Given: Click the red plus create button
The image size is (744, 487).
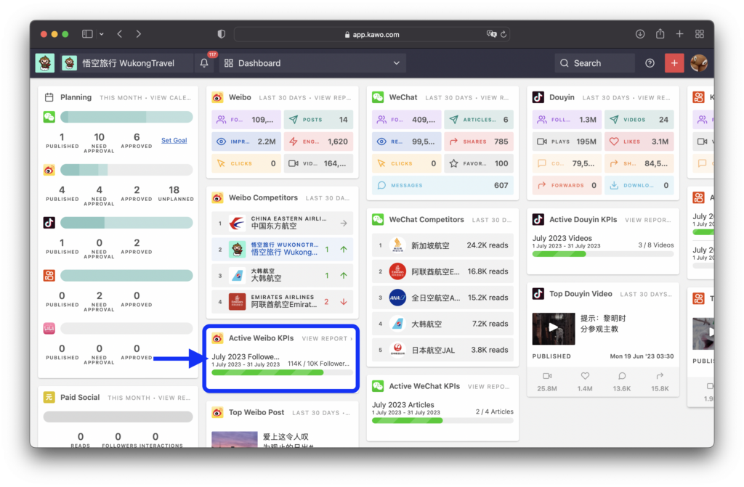Looking at the screenshot, I should pos(674,63).
